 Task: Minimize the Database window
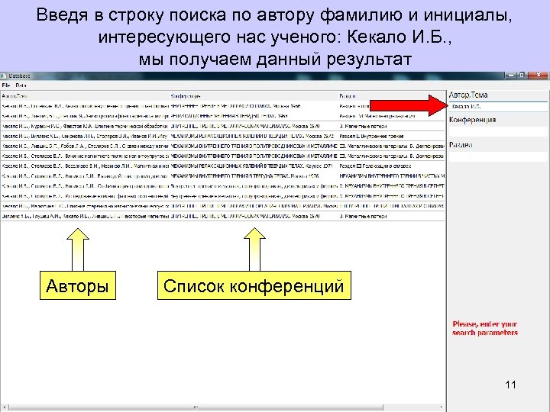(511, 75)
